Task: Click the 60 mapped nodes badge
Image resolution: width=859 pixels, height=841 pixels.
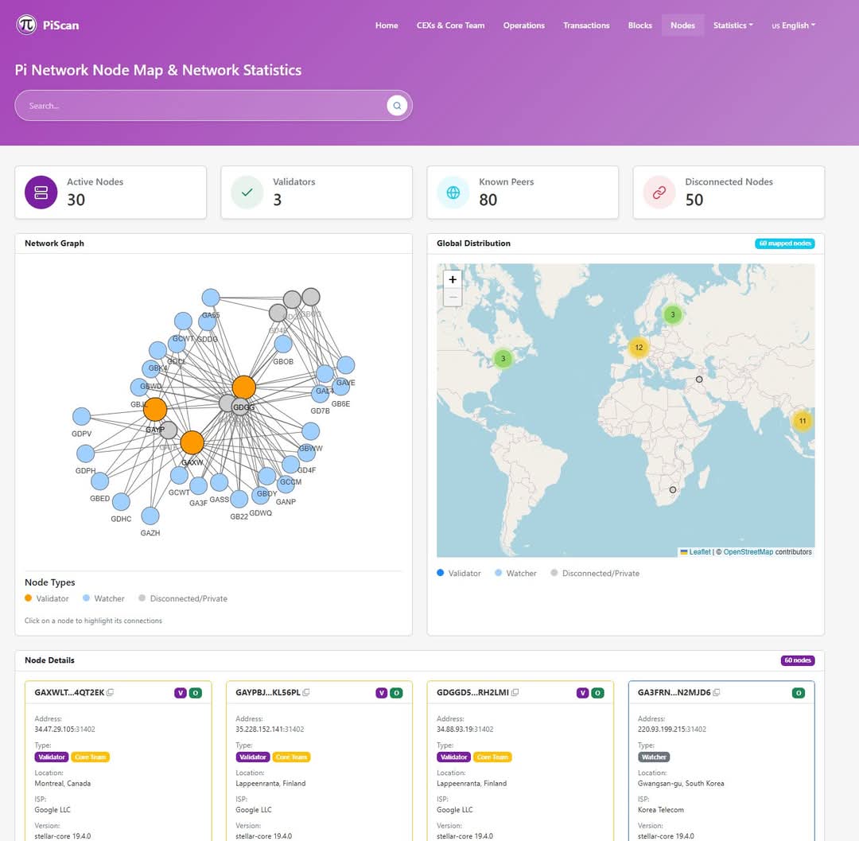Action: tap(784, 243)
